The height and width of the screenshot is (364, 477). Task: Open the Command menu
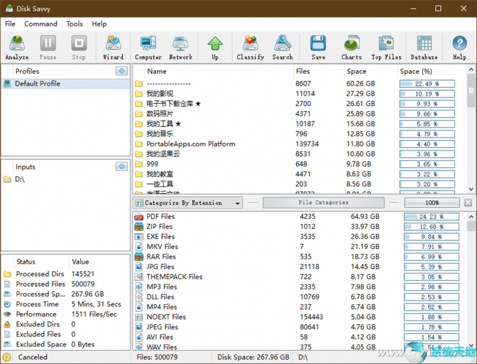point(41,24)
